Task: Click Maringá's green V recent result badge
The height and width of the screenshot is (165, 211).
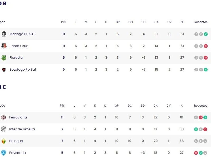Action: (x=206, y=34)
